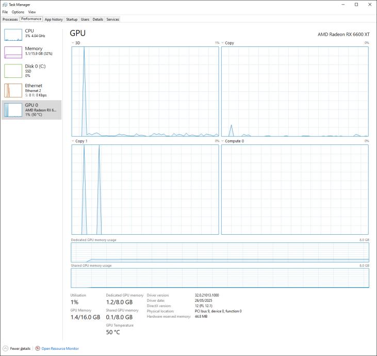This screenshot has height=356, width=377.
Task: Click the AMD Radeon RX 6600 XT title
Action: tap(343, 35)
